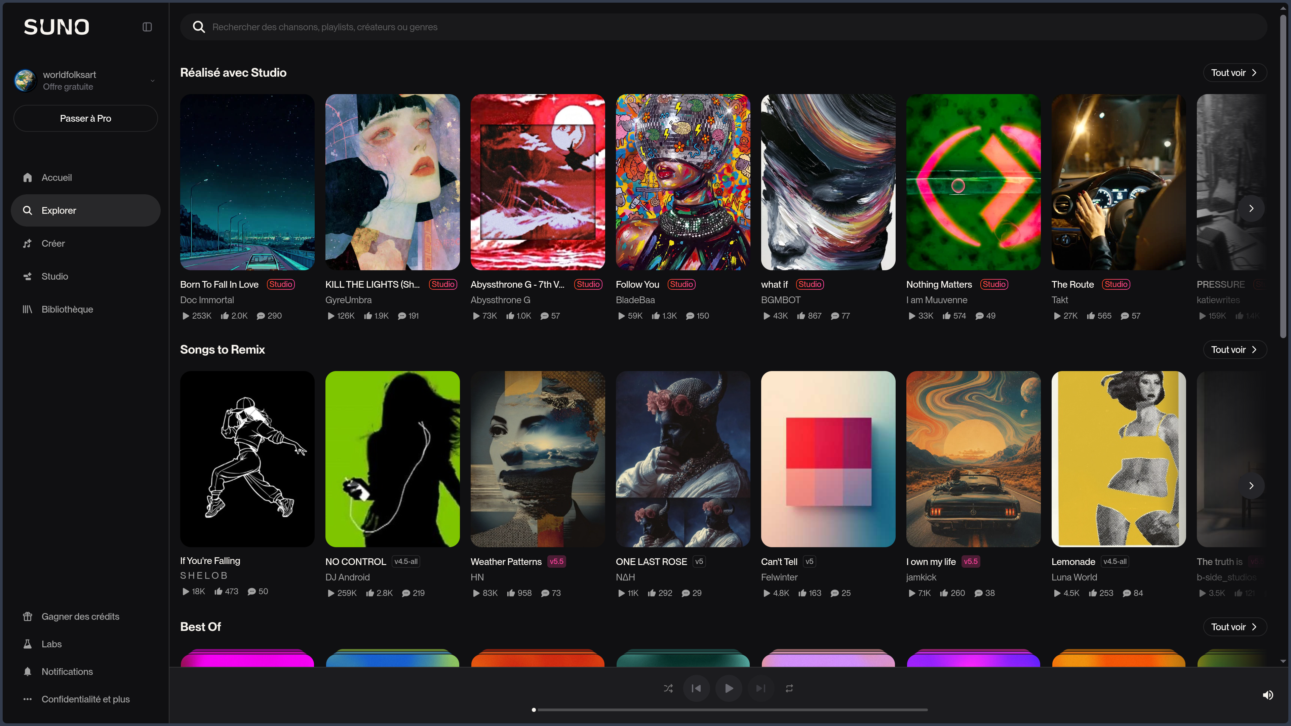Click Tout voir next to Best Of
The height and width of the screenshot is (726, 1291).
point(1235,627)
